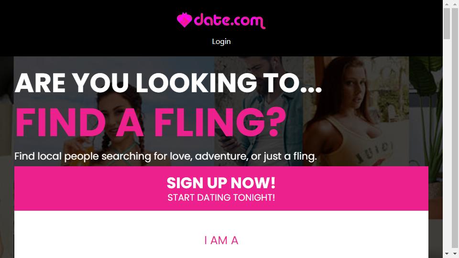Open the date.com wordmark home link
This screenshot has height=258, width=459.
pos(229,21)
